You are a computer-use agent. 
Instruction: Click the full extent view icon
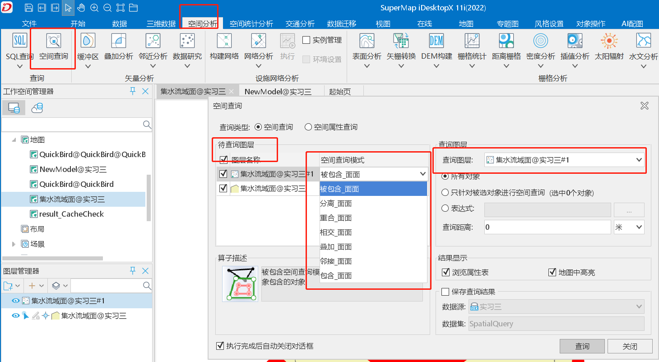click(x=121, y=8)
